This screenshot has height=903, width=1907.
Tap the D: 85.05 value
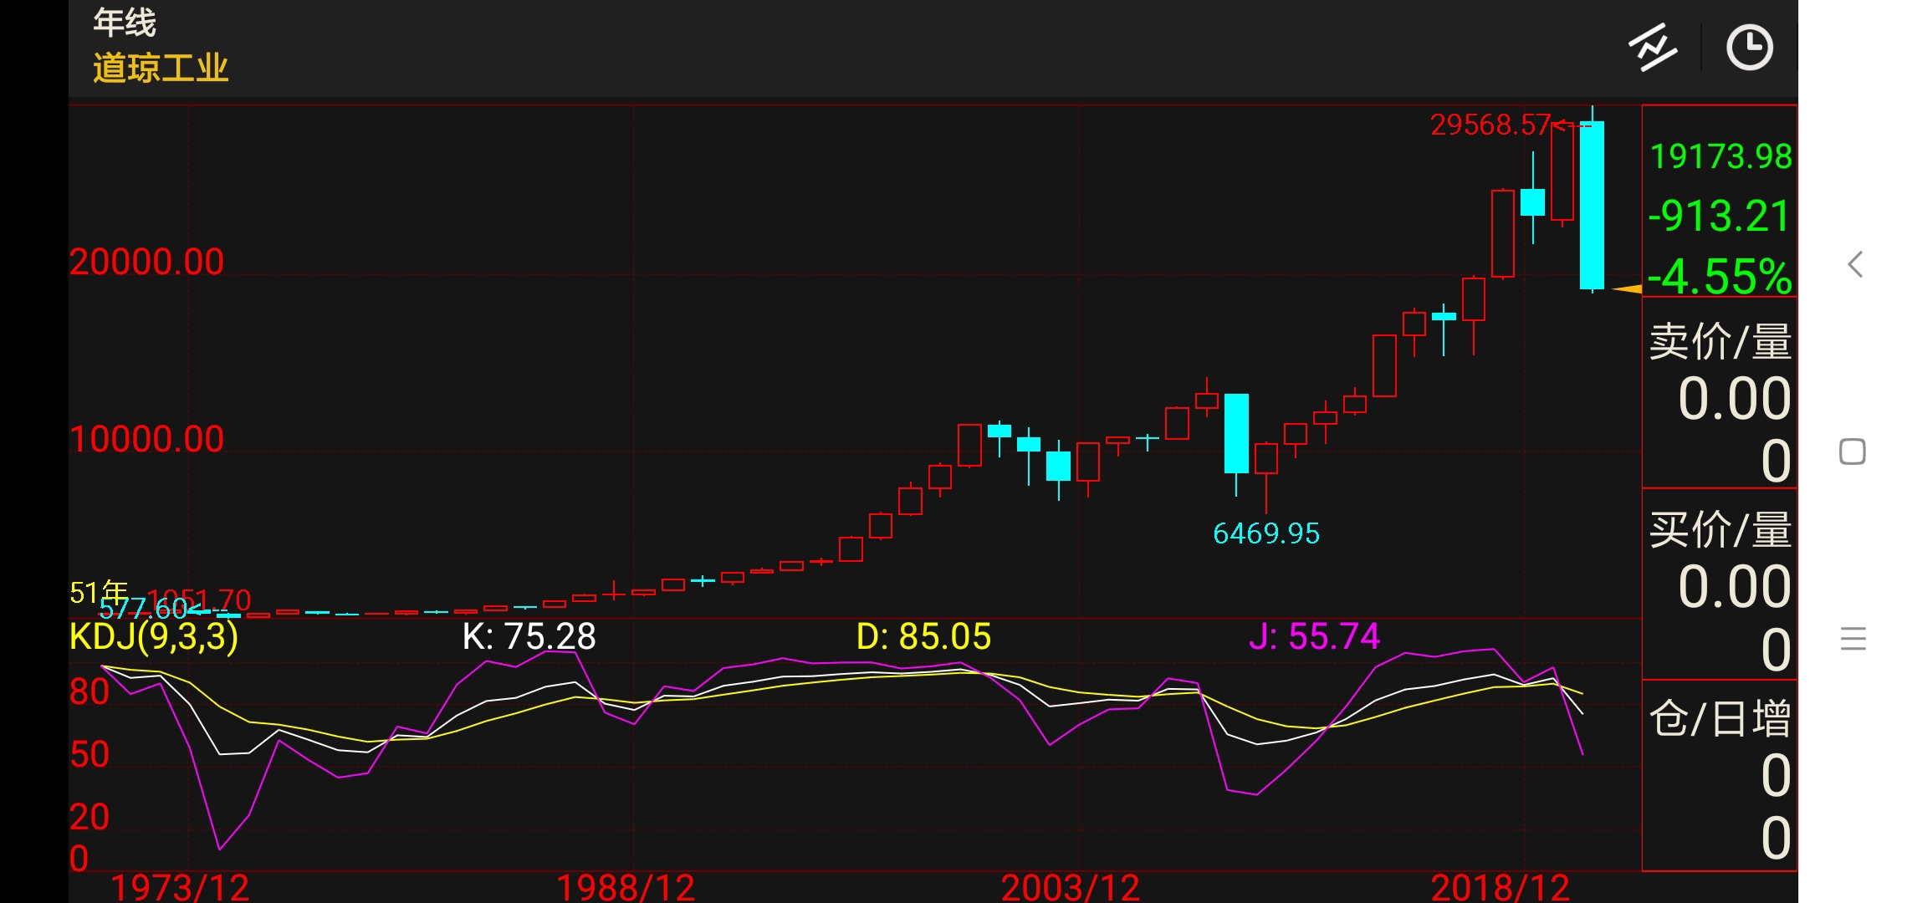point(923,637)
